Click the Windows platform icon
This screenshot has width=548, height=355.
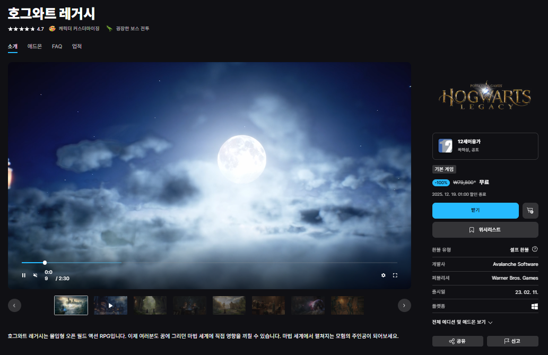point(534,307)
